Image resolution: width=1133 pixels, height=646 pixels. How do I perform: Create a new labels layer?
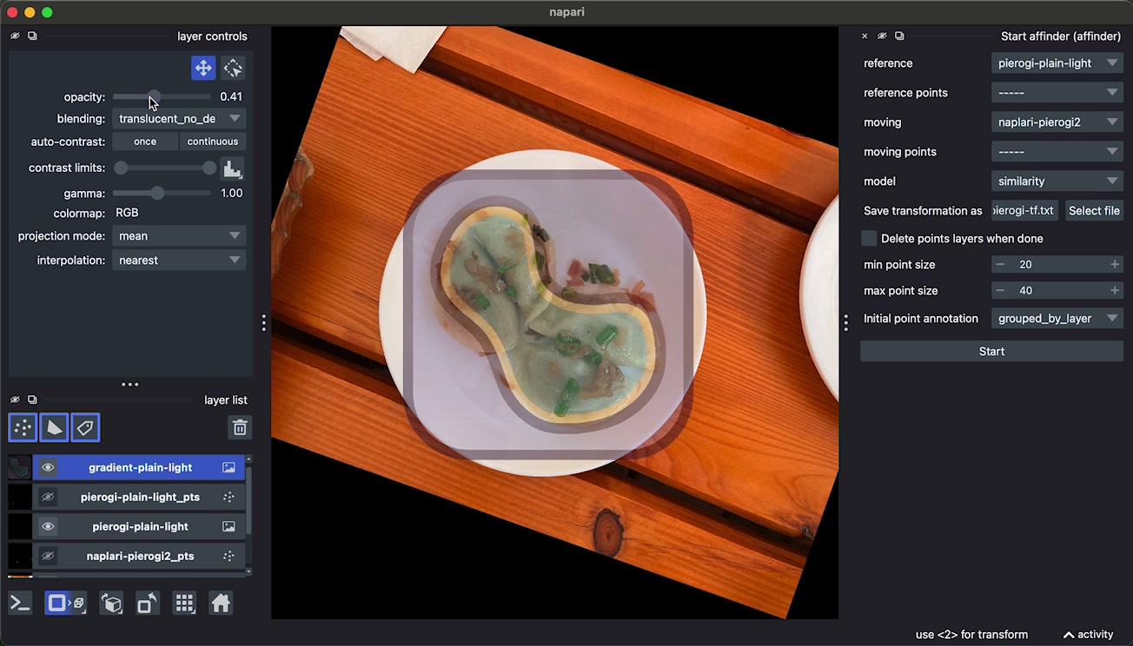click(x=85, y=427)
